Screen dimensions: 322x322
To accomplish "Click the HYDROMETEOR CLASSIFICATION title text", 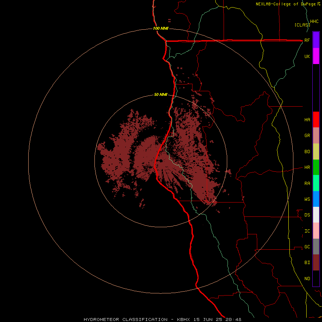I will tap(126, 319).
